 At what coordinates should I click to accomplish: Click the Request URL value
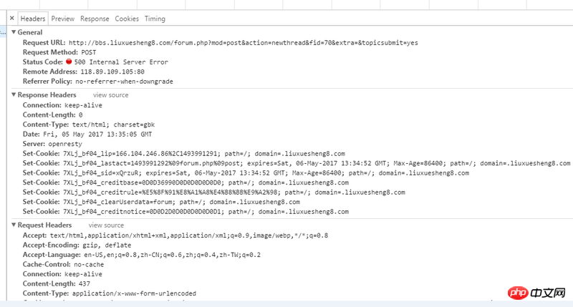(244, 43)
